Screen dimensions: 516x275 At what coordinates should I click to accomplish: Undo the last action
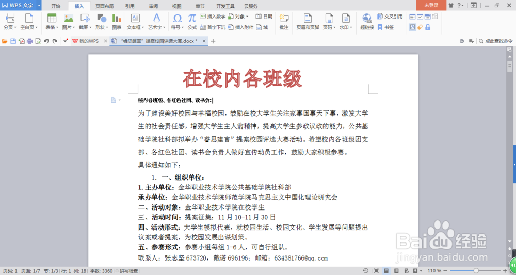pyautogui.click(x=46, y=41)
